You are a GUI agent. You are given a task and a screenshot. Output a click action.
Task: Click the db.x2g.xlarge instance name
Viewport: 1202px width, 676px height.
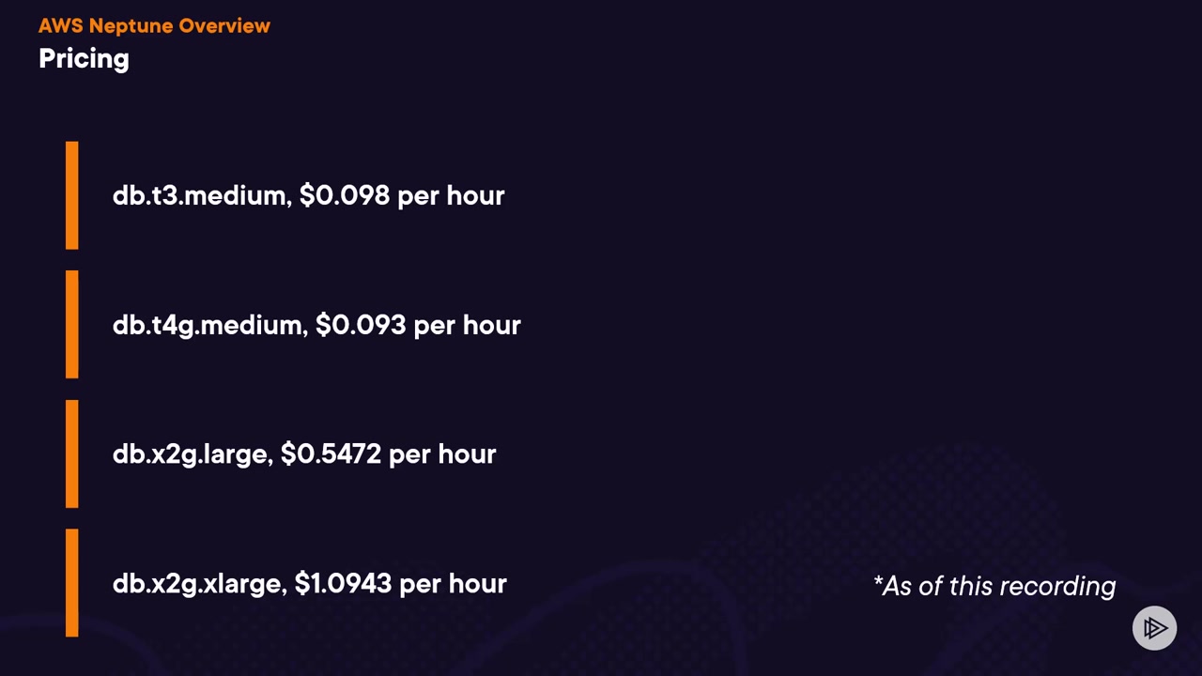[197, 583]
